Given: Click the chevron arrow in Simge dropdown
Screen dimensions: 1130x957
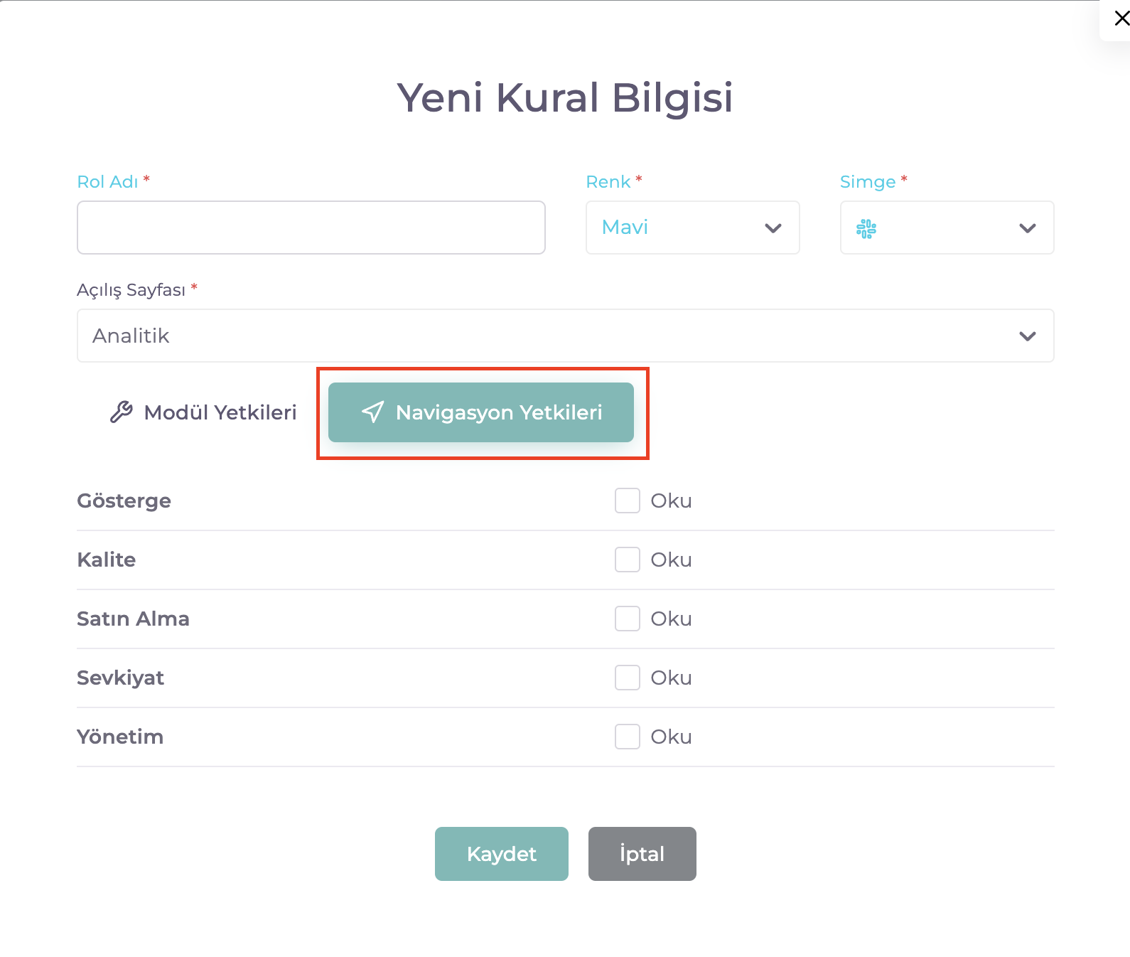Looking at the screenshot, I should (x=1027, y=228).
